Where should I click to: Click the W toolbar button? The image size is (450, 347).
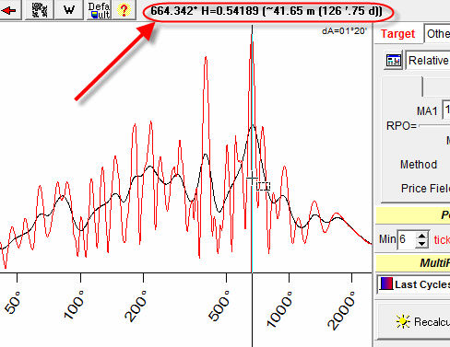click(69, 10)
